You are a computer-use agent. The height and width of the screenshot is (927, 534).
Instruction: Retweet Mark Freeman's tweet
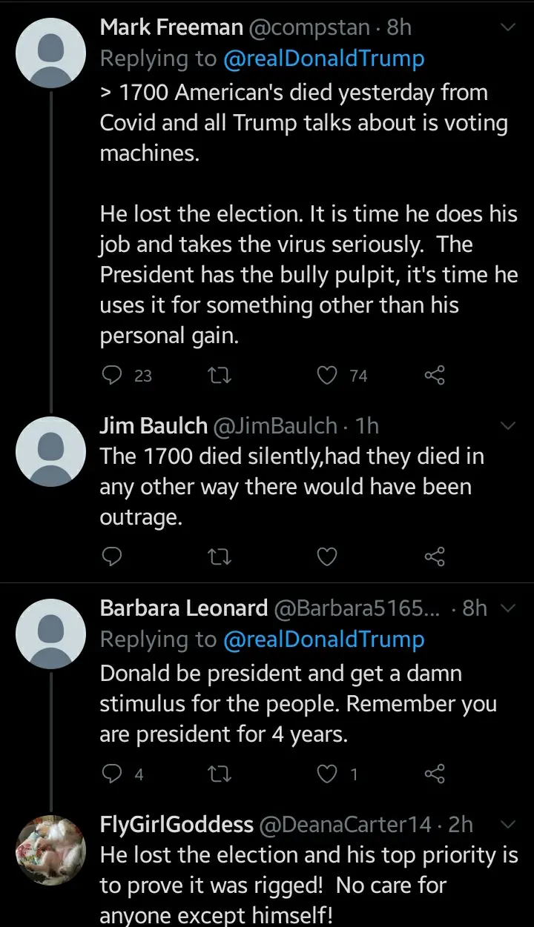221,376
